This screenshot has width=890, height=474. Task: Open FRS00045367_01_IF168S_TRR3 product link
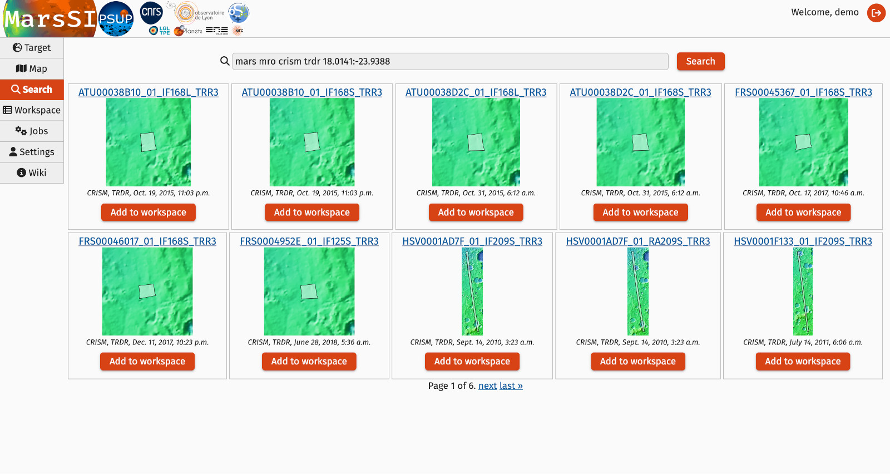tap(803, 92)
